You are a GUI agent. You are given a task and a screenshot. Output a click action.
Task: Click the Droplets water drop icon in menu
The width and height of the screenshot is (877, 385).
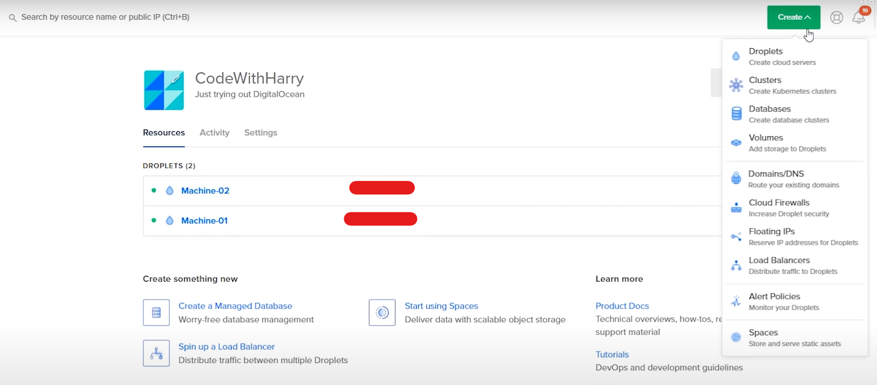(736, 57)
